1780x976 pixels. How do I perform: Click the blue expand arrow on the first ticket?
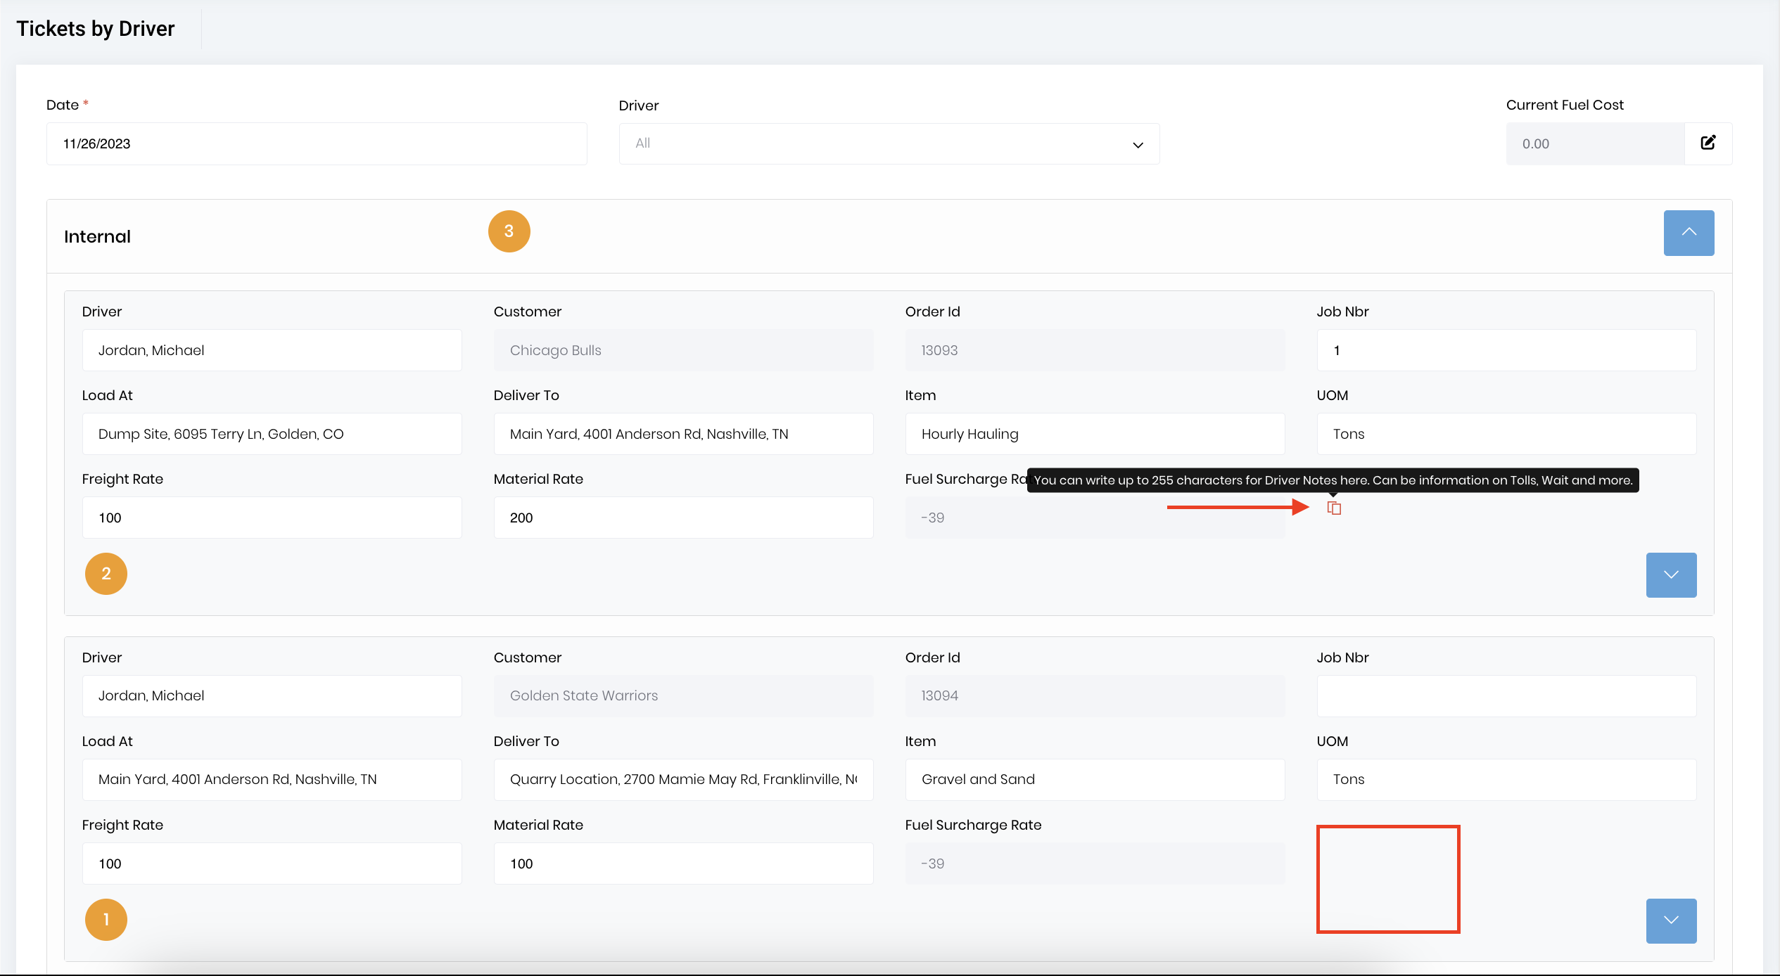[1671, 574]
